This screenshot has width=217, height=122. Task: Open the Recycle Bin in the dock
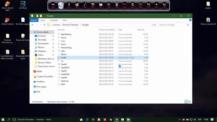[61, 5]
